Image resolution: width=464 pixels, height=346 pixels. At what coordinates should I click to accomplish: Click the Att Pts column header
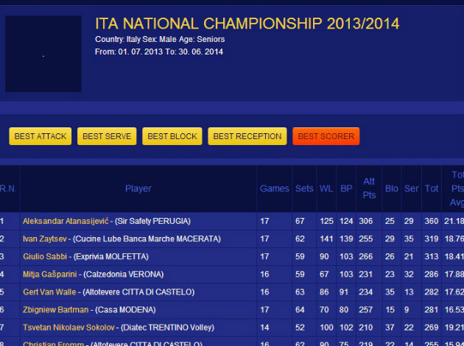click(x=369, y=188)
